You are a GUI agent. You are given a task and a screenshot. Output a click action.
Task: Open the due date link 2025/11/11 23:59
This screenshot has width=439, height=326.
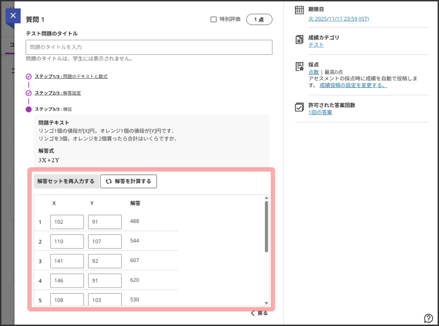(338, 19)
